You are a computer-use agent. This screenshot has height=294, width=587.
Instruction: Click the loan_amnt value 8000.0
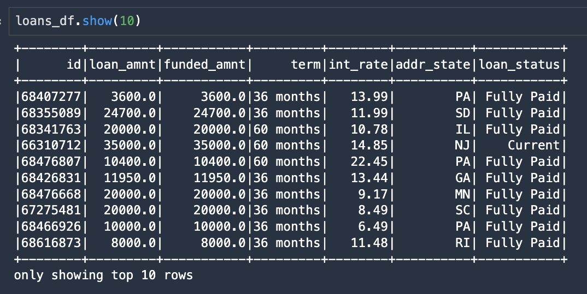133,242
